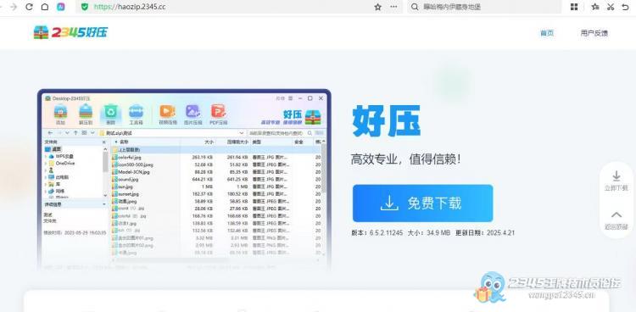This screenshot has height=312, width=636.
Task: Bookmark this page with the star icon
Action: 377,7
